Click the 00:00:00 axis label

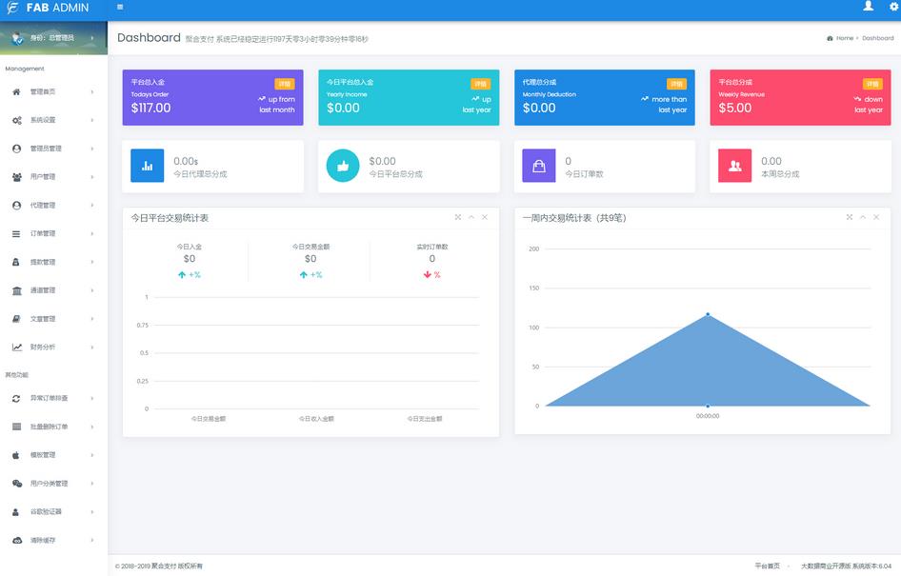(708, 416)
